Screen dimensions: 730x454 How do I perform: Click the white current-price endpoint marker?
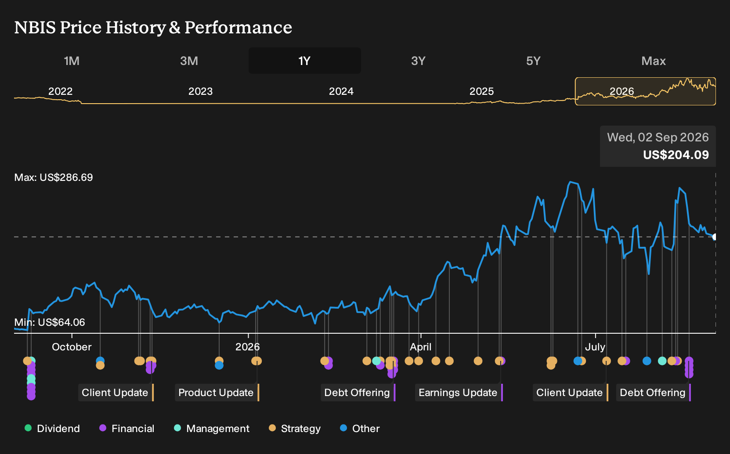click(x=715, y=237)
